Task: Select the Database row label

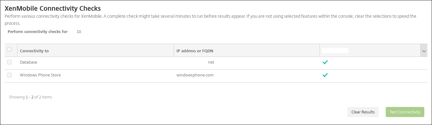Action: pos(28,62)
